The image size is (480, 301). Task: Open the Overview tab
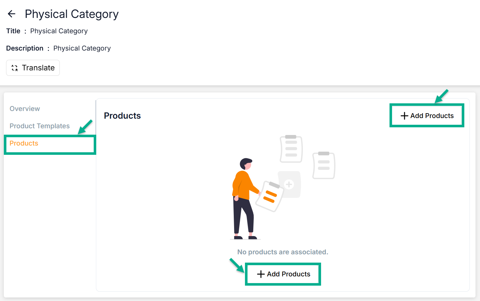click(x=25, y=109)
